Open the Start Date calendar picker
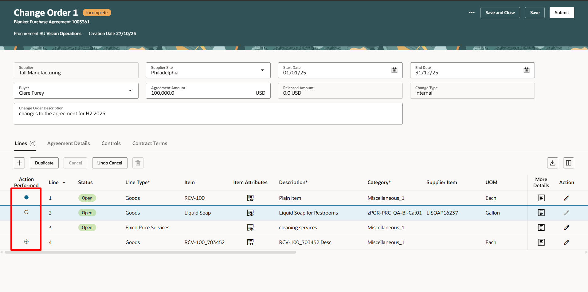 [394, 70]
